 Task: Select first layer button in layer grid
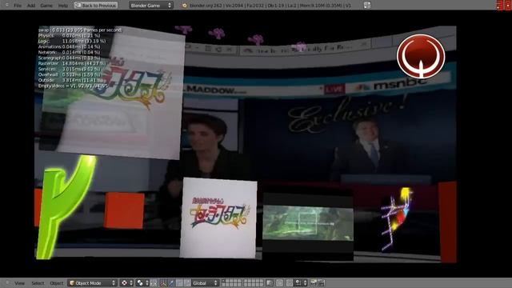coord(224,281)
